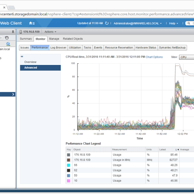This screenshot has width=194, height=194.
Task: Open the Home menu icon
Action: click(x=32, y=23)
